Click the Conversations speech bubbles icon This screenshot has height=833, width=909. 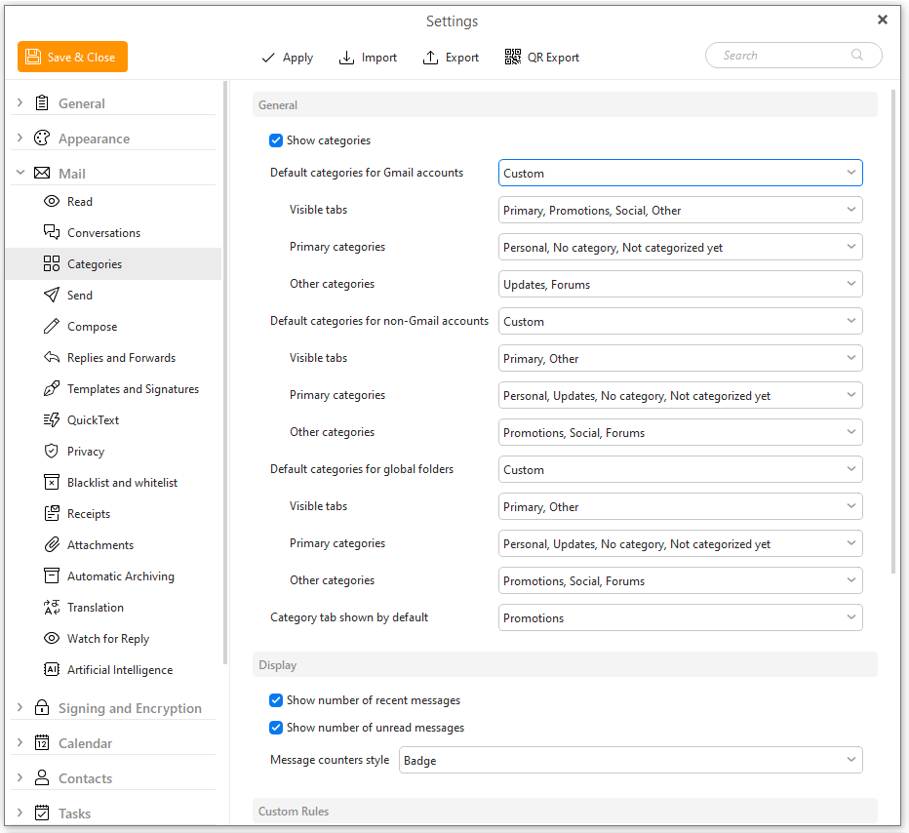coord(52,232)
